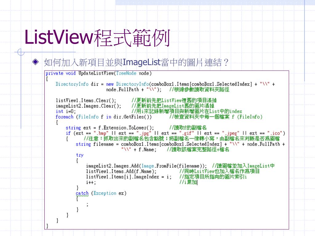Click the comment "//讀圖檔並加入ImageList中"
Screen dimensions: 315x236
(243, 166)
